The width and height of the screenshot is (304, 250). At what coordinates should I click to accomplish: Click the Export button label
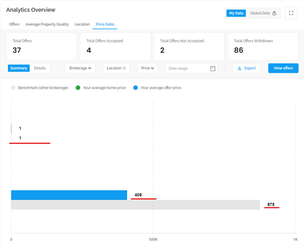click(250, 68)
